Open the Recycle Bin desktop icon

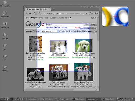(5, 25)
